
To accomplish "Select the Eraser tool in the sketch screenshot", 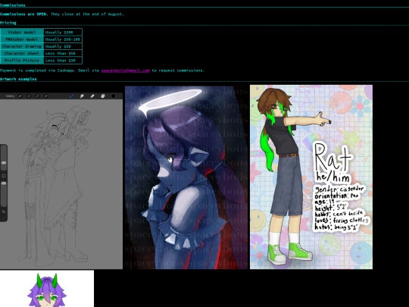I will pyautogui.click(x=92, y=96).
